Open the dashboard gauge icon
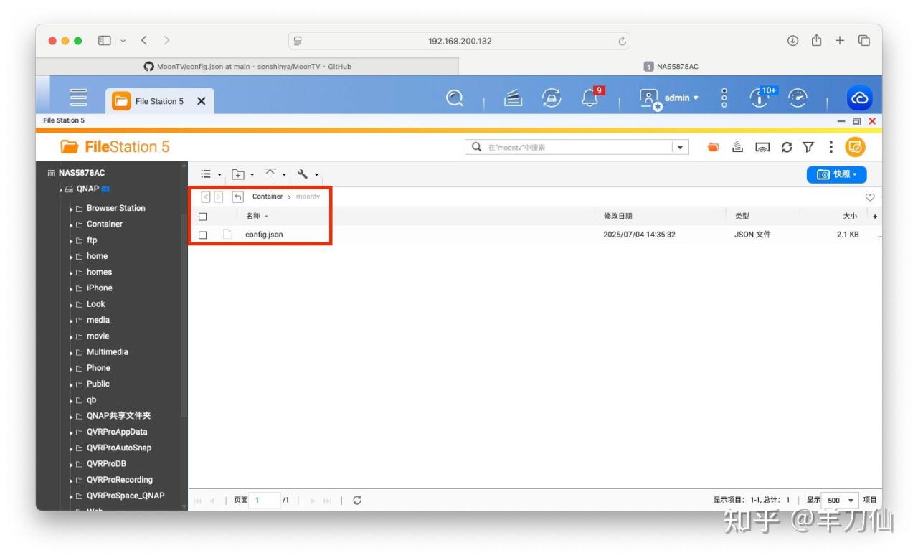 798,98
